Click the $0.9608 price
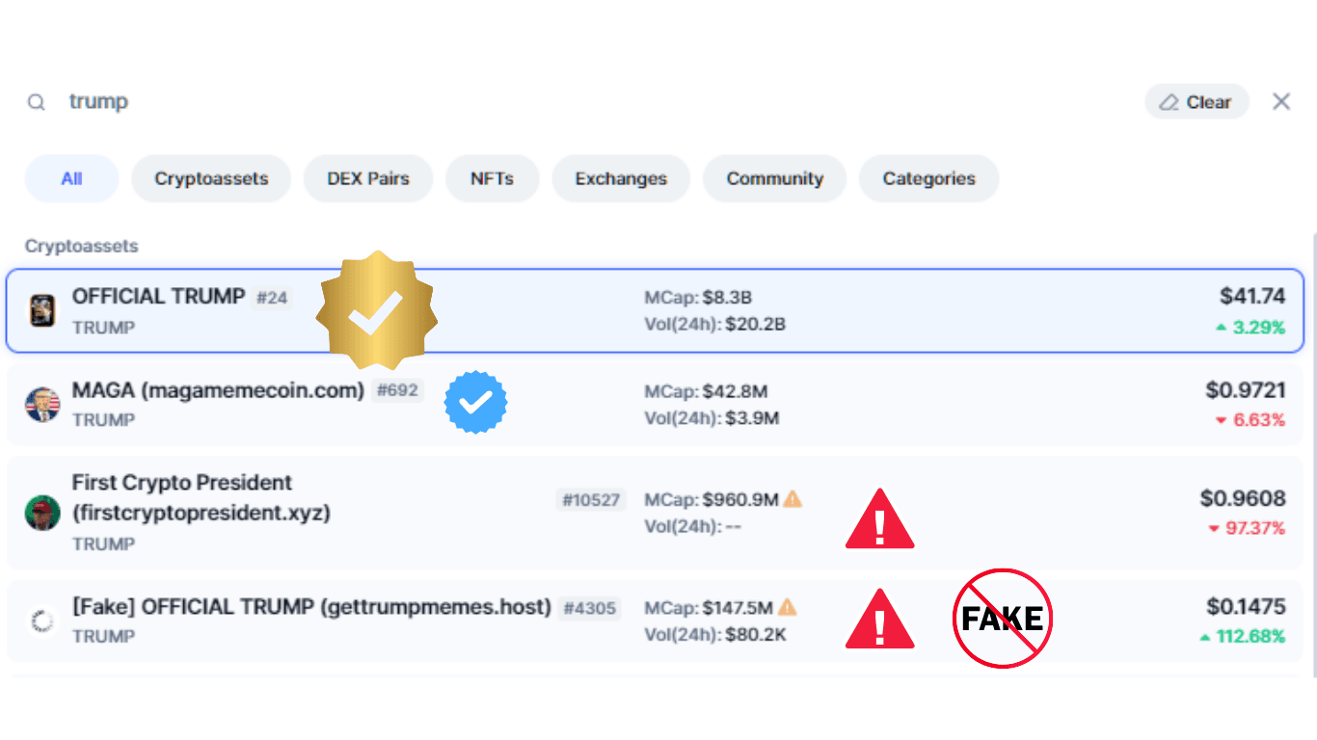Image resolution: width=1317 pixels, height=740 pixels. click(1243, 498)
